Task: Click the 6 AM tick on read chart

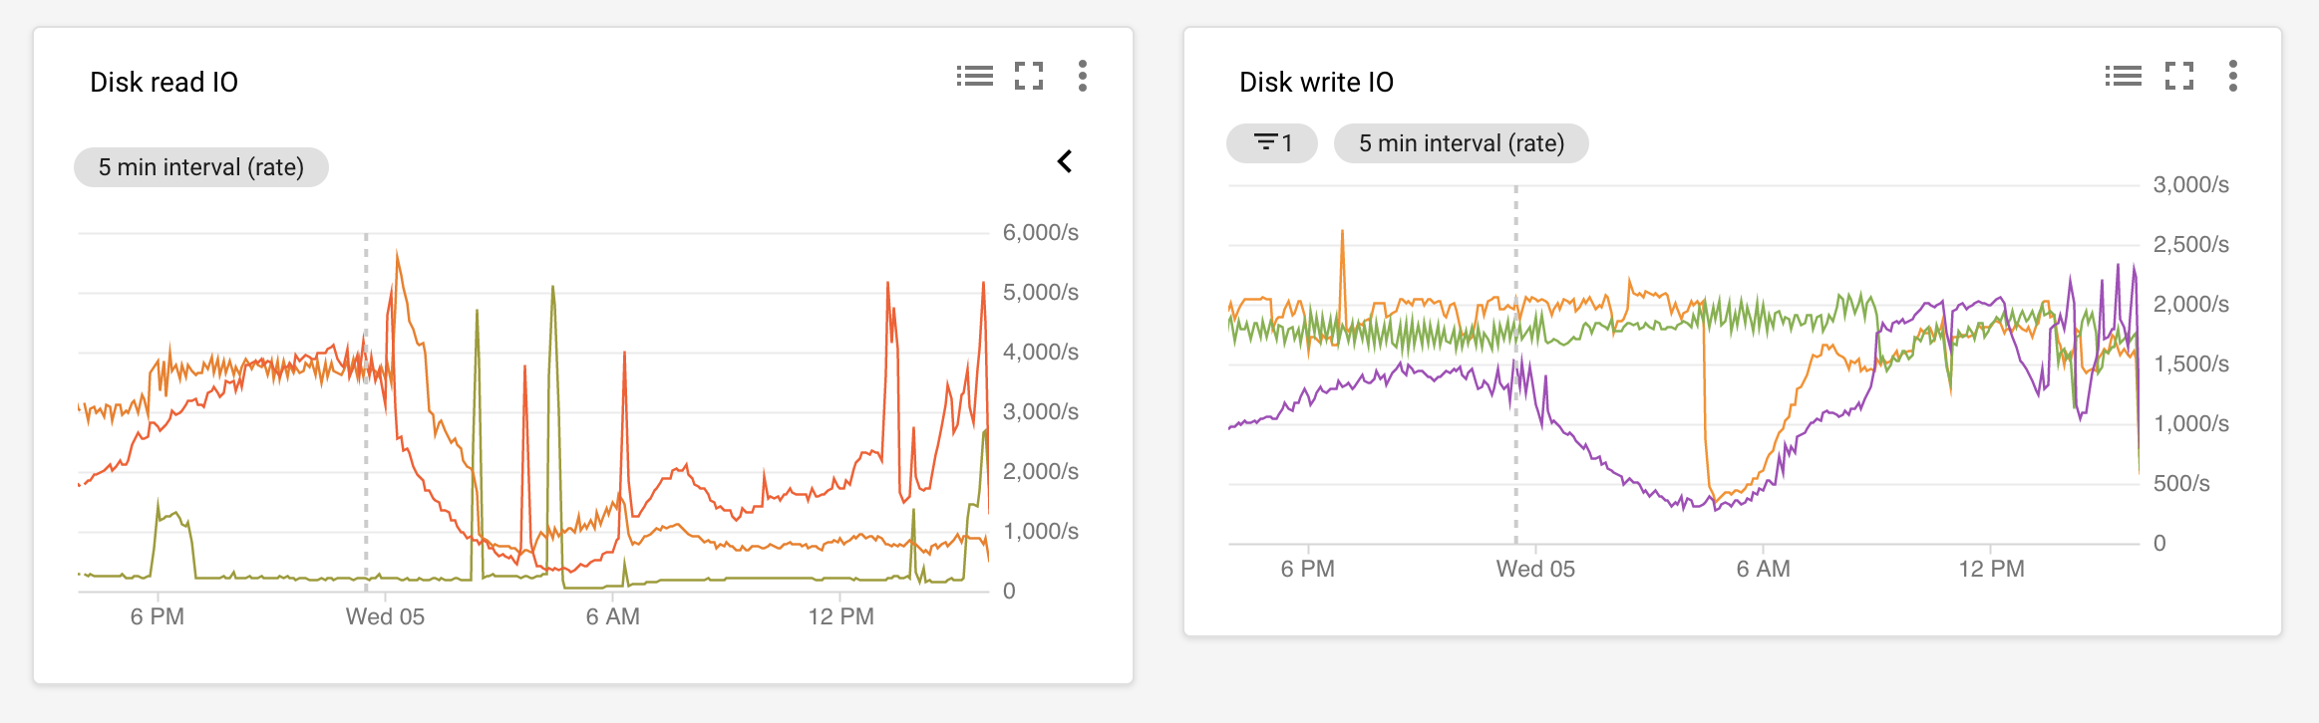Action: coord(613,616)
